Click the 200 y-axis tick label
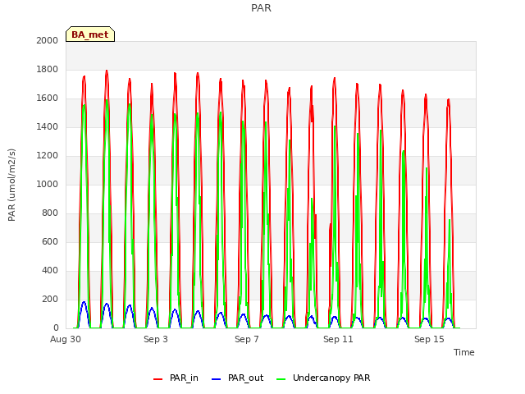525x394 pixels. 50,299
